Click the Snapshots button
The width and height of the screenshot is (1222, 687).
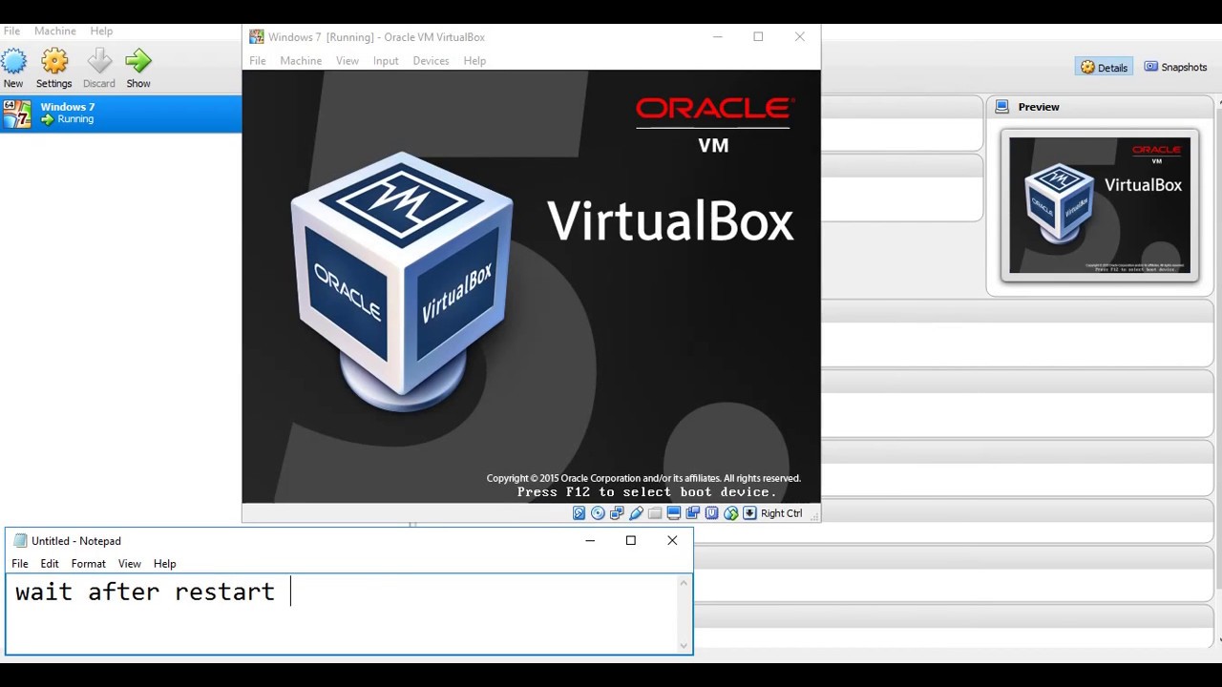tap(1175, 67)
